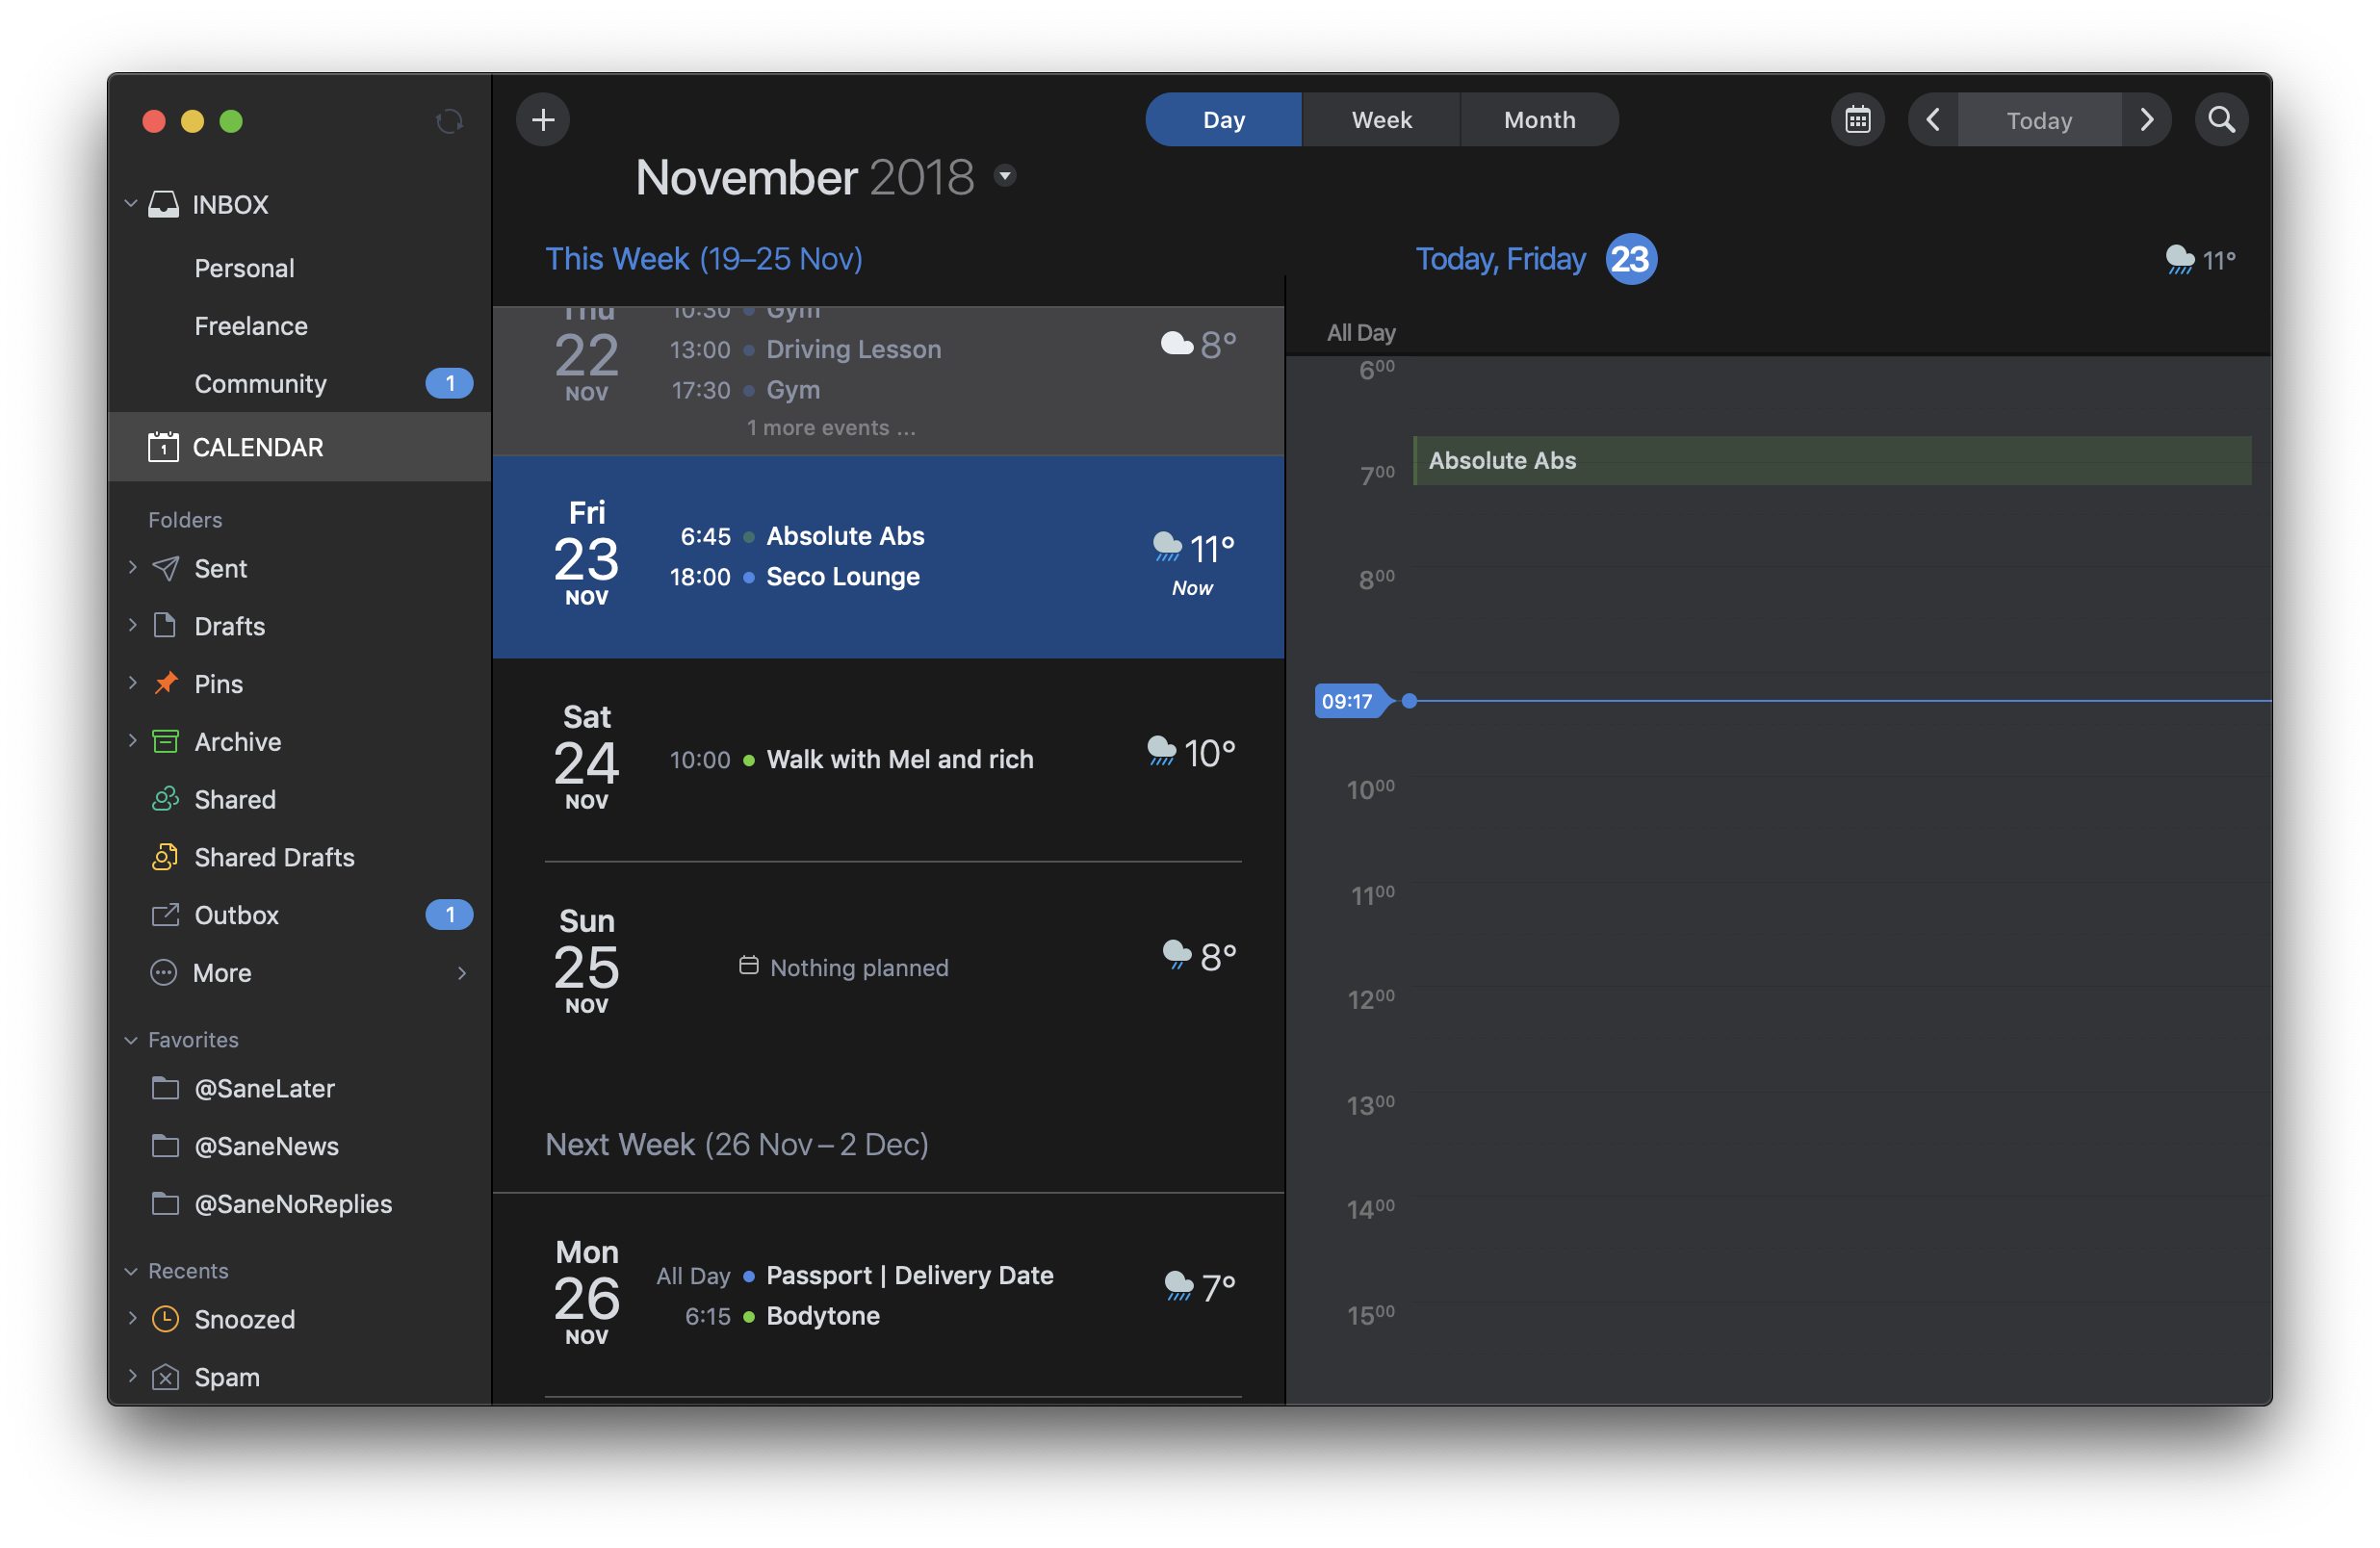Switch to Week view tab
The image size is (2380, 1548).
coord(1381,120)
